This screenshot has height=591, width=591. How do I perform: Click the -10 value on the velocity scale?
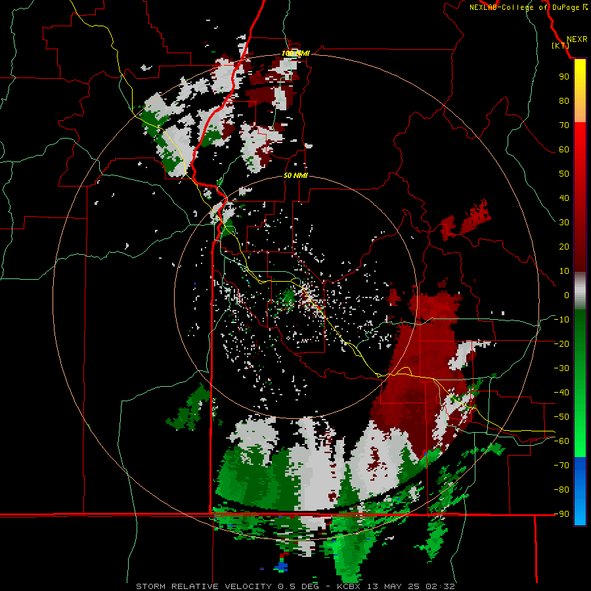click(561, 320)
